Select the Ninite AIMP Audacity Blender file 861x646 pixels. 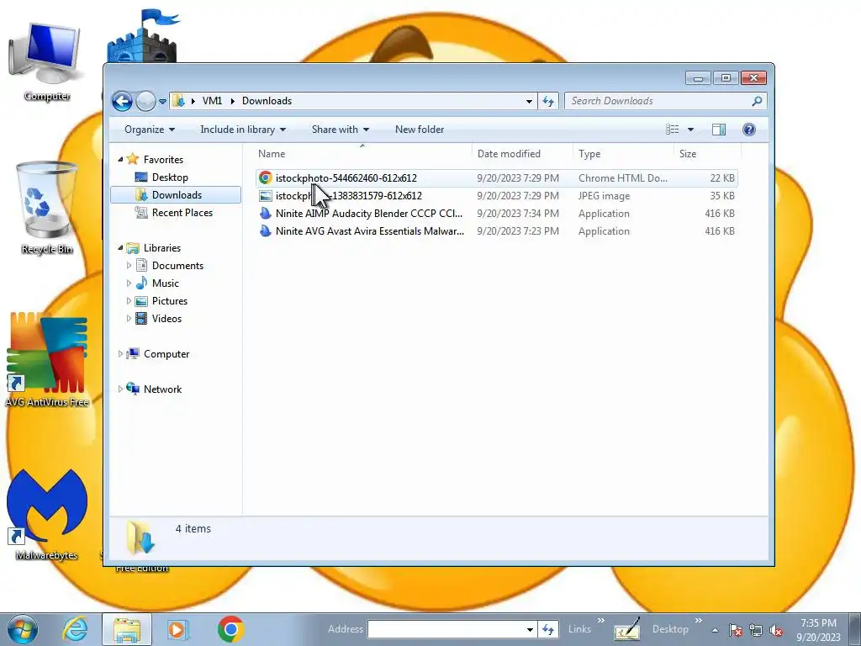coord(496,213)
